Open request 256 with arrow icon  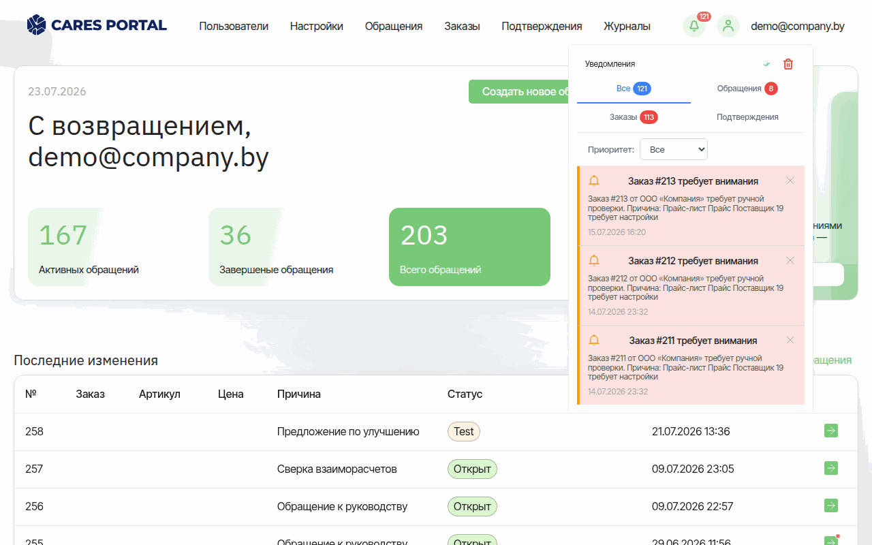(x=831, y=505)
